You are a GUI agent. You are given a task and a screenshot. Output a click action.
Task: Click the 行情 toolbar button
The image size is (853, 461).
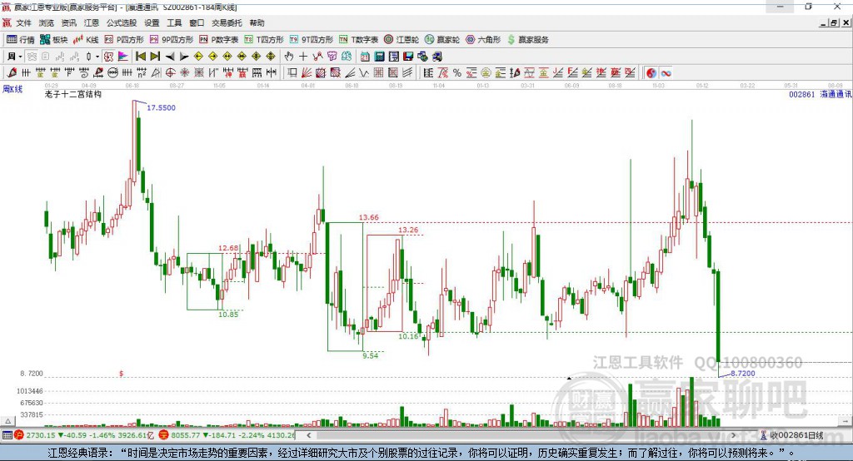tap(20, 40)
